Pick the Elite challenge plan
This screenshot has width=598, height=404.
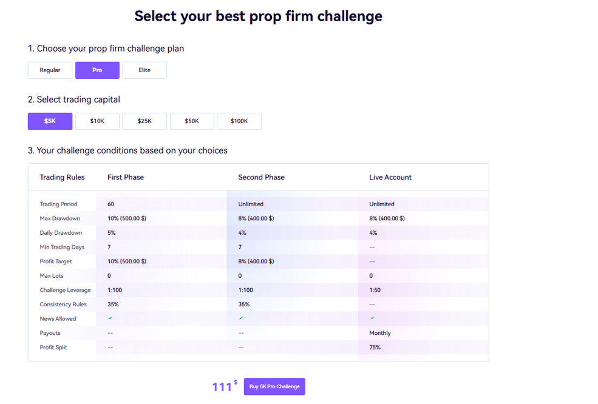(144, 70)
